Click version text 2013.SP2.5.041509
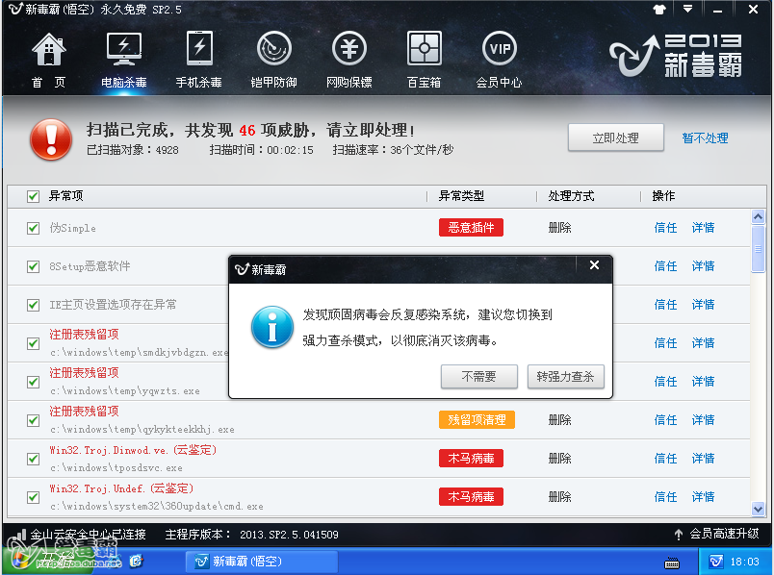This screenshot has width=774, height=575. pos(289,535)
